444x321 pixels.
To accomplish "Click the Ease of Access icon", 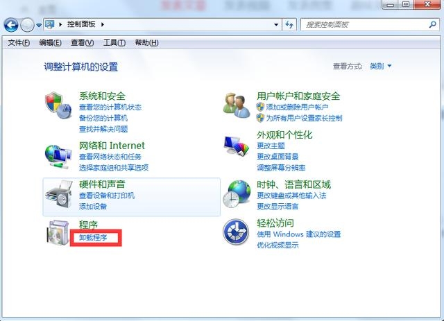I will 237,232.
